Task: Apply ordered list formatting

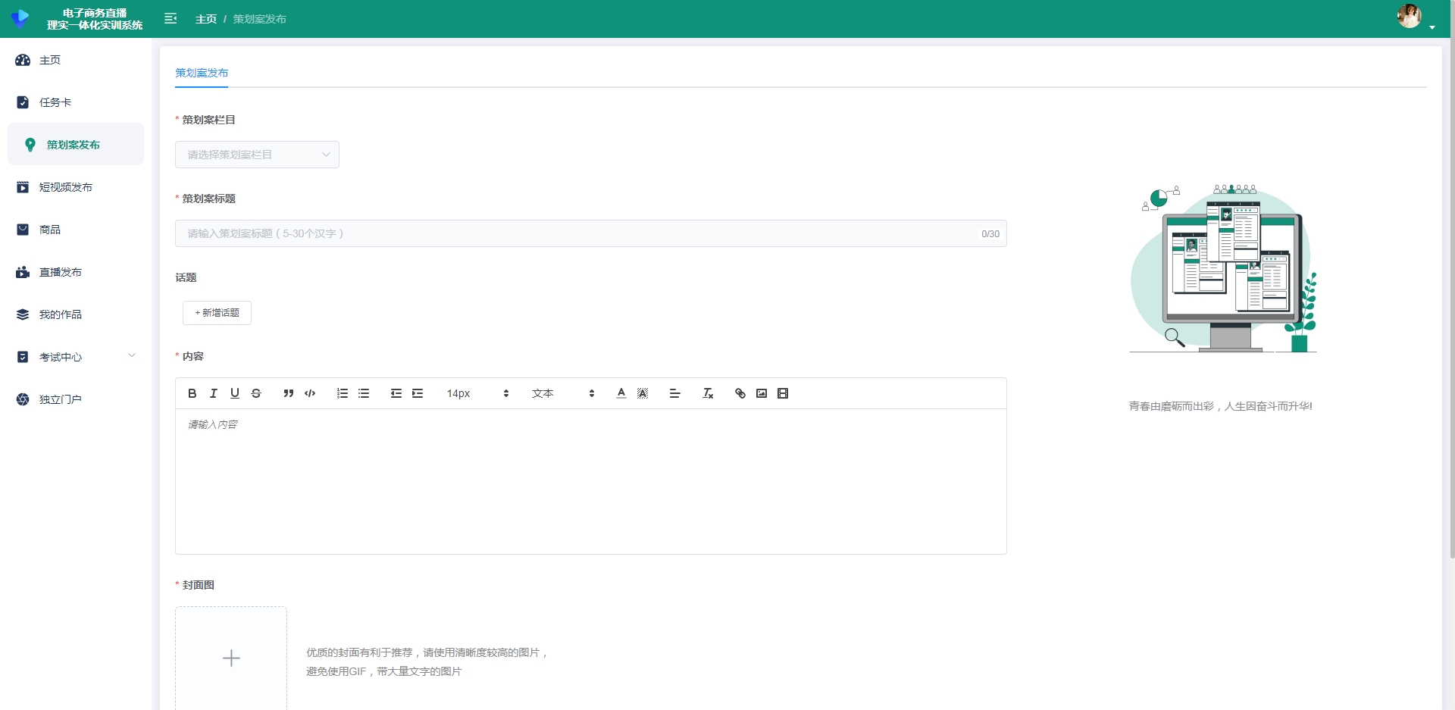Action: [343, 393]
